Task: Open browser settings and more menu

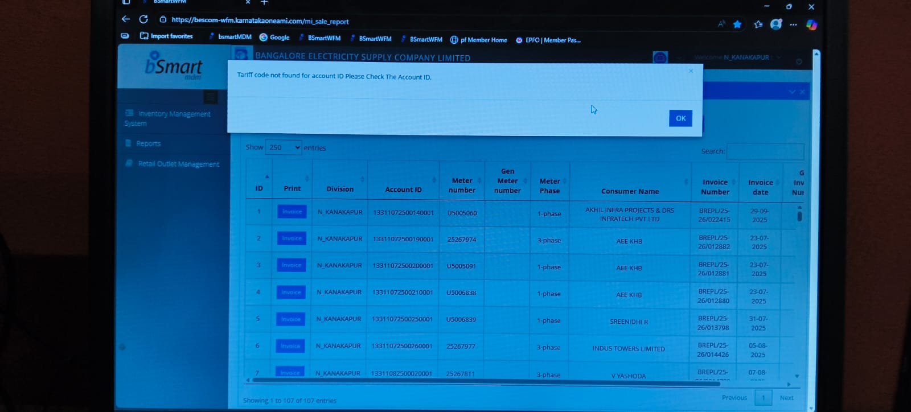Action: pos(793,24)
